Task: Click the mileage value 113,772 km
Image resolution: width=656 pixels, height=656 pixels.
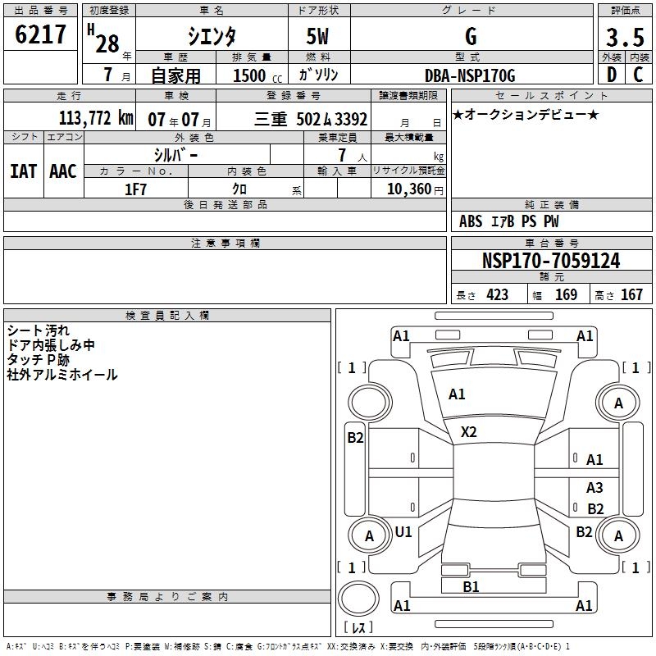Action: (x=96, y=118)
